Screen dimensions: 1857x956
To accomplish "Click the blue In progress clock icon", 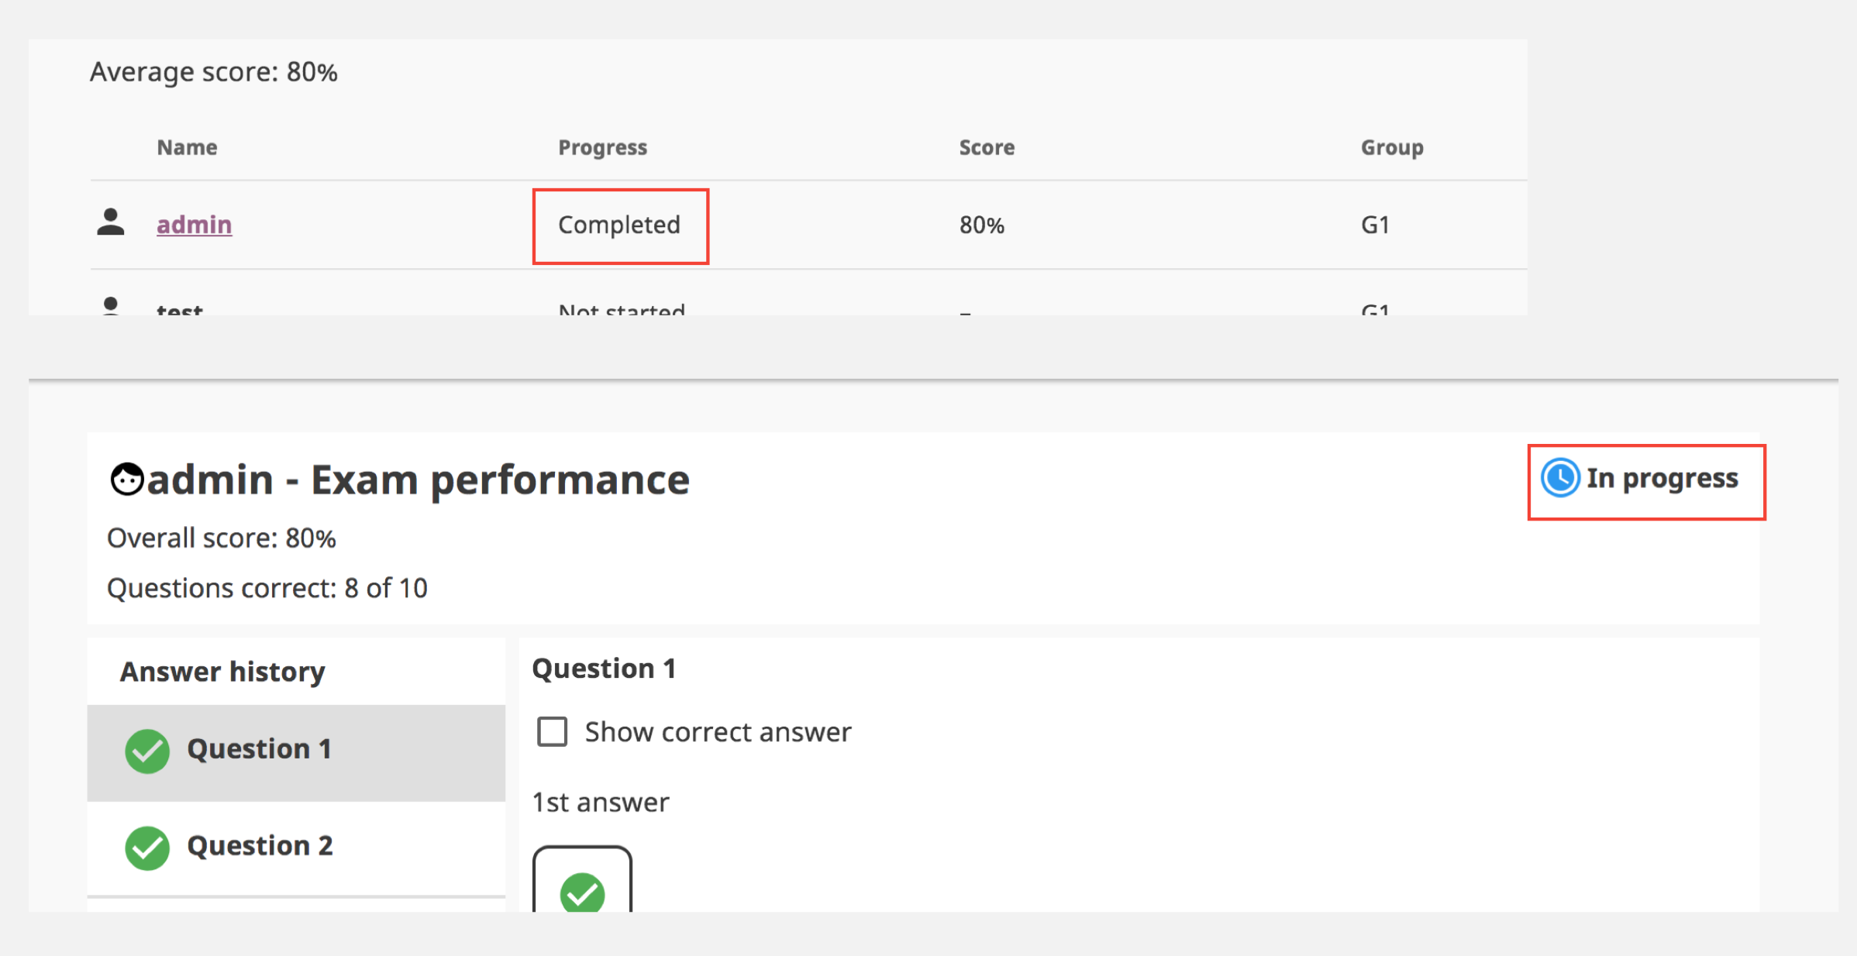I will click(x=1560, y=479).
